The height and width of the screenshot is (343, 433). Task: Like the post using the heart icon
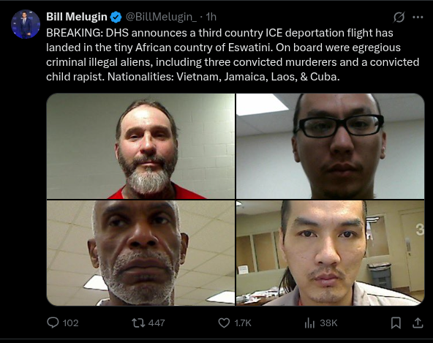[x=224, y=323]
